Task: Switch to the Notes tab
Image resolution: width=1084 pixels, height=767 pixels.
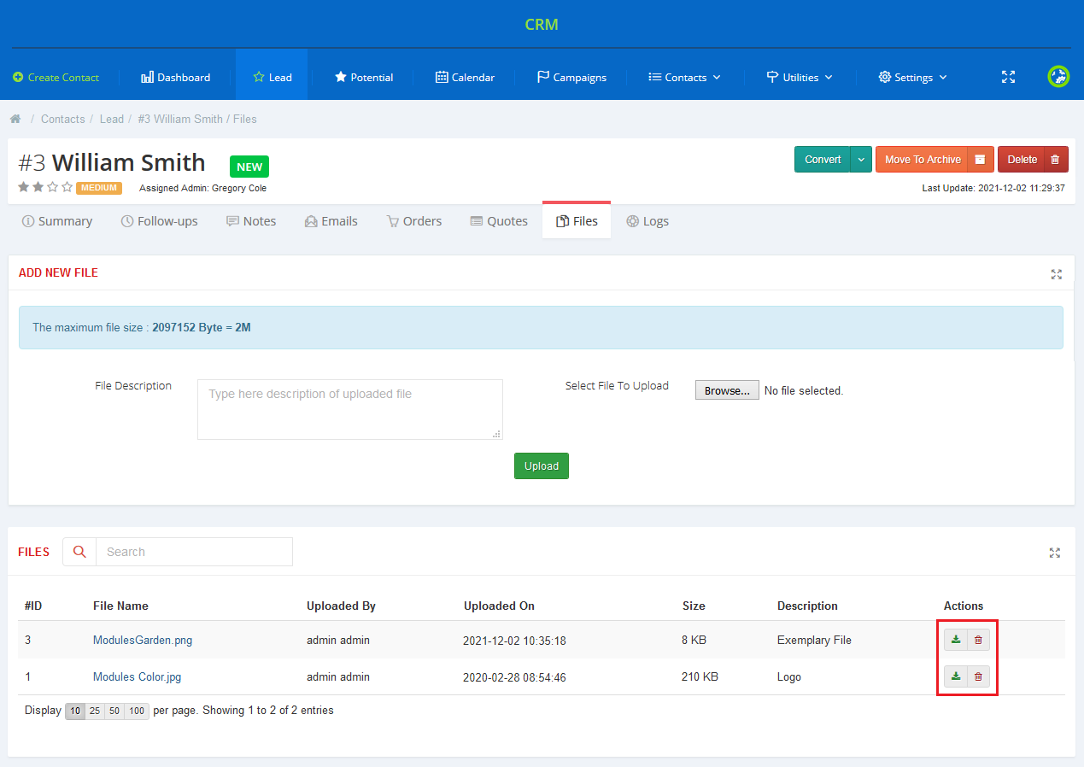Action: point(251,221)
